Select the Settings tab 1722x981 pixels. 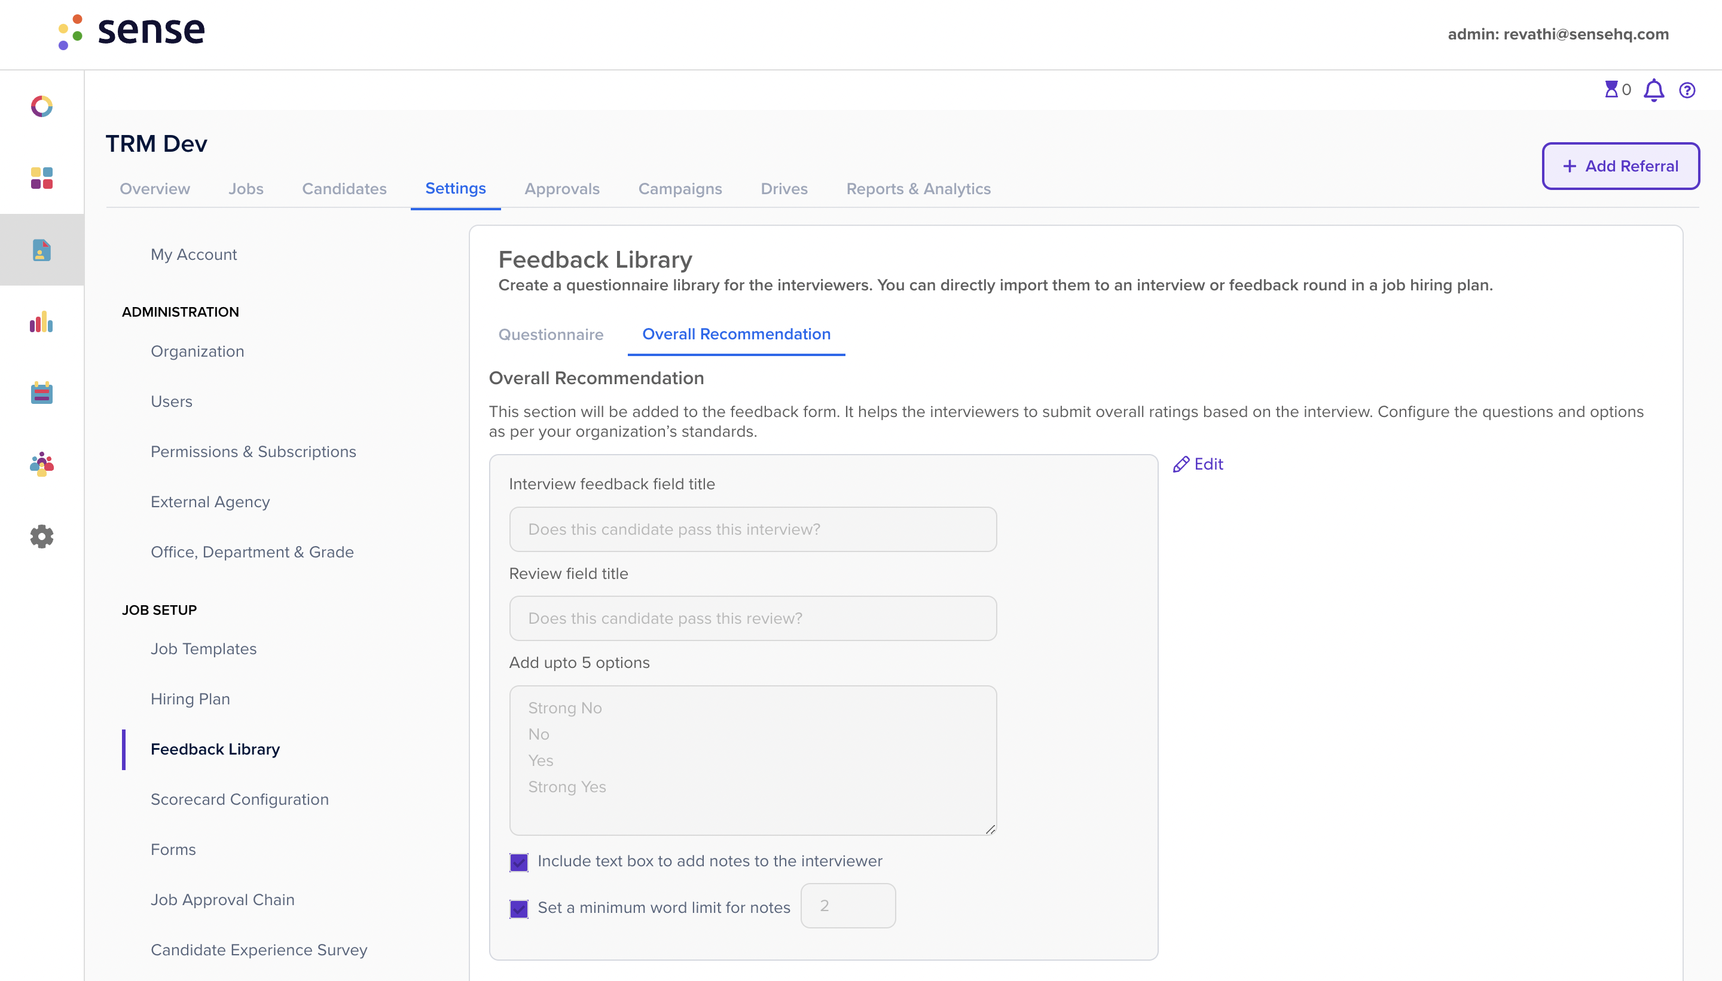(455, 189)
